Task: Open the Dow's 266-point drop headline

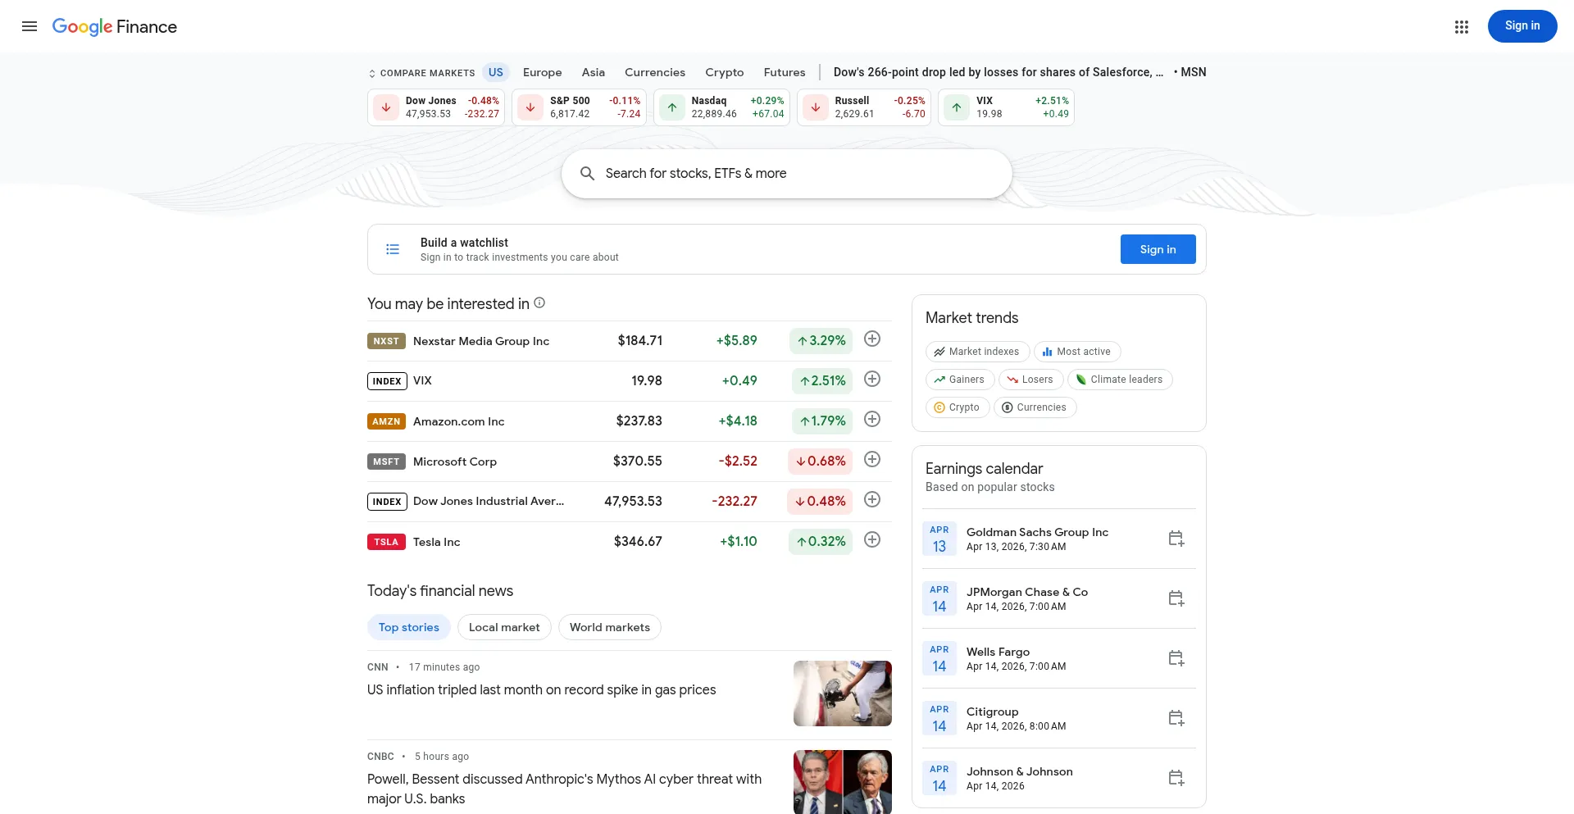Action: (998, 72)
